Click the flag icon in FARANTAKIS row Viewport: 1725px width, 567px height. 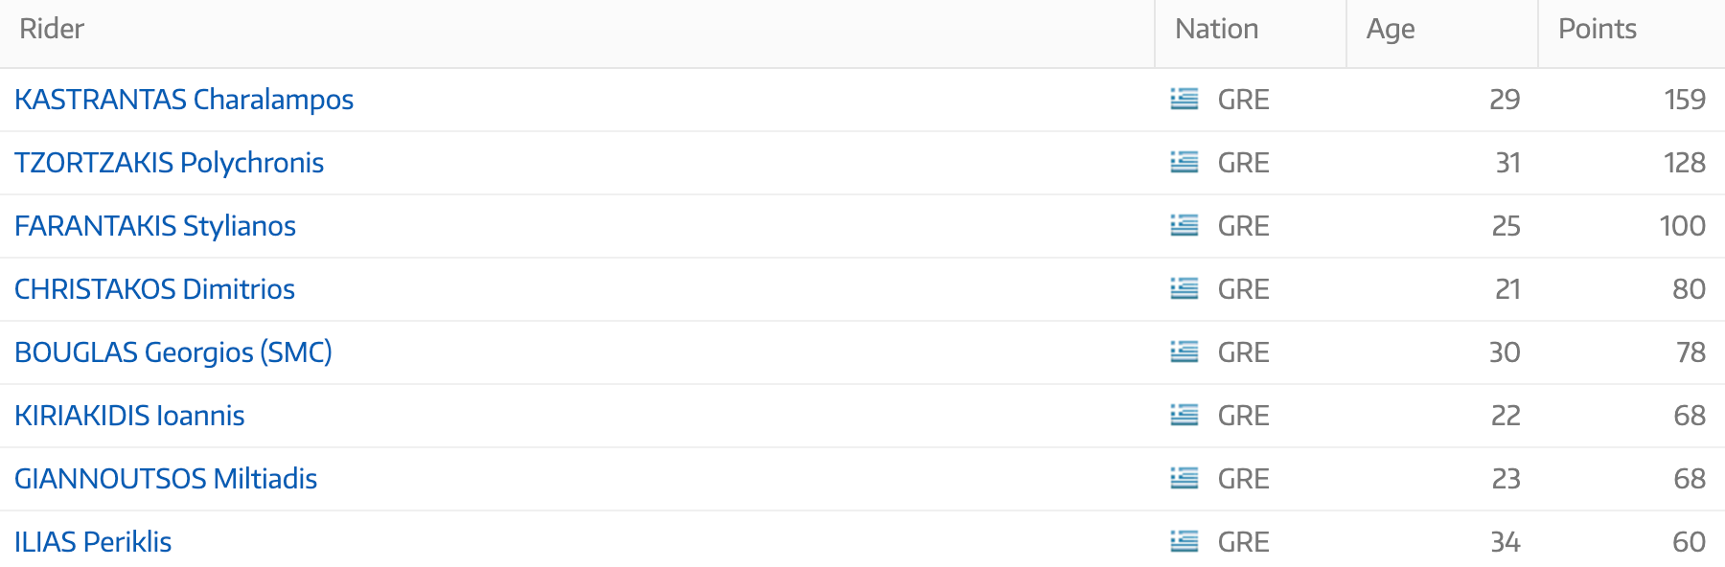pyautogui.click(x=1184, y=225)
